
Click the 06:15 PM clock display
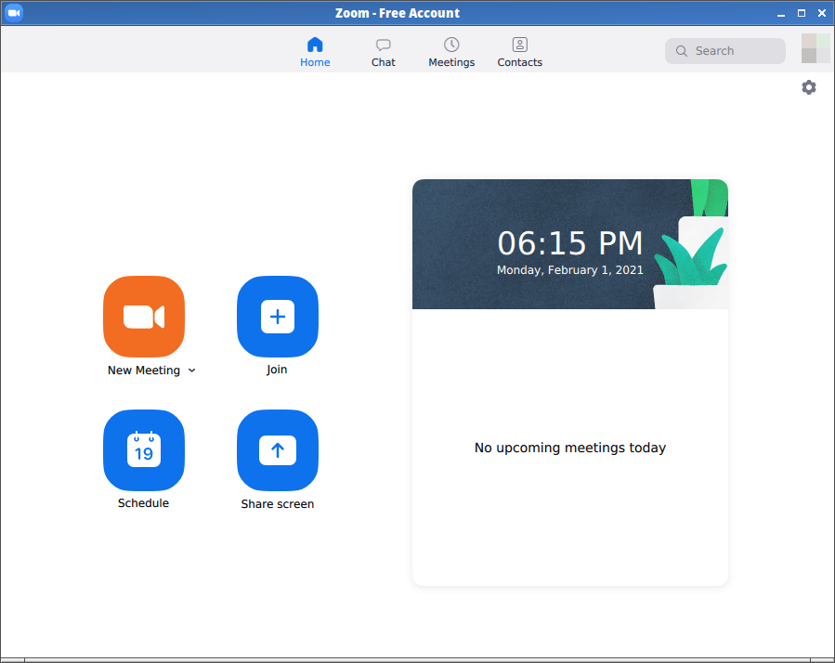point(569,243)
